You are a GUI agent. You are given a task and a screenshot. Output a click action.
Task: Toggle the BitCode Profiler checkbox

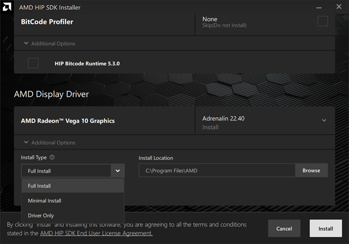click(323, 21)
